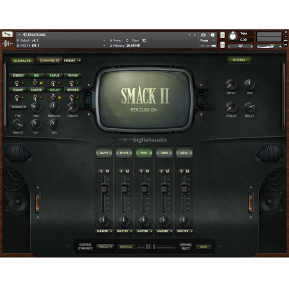Select the TOMS channel tab

pos(164,153)
